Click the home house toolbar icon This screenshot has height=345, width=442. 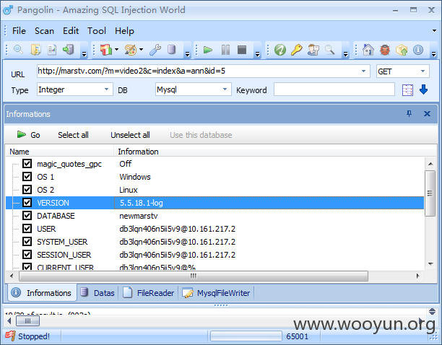coord(368,50)
